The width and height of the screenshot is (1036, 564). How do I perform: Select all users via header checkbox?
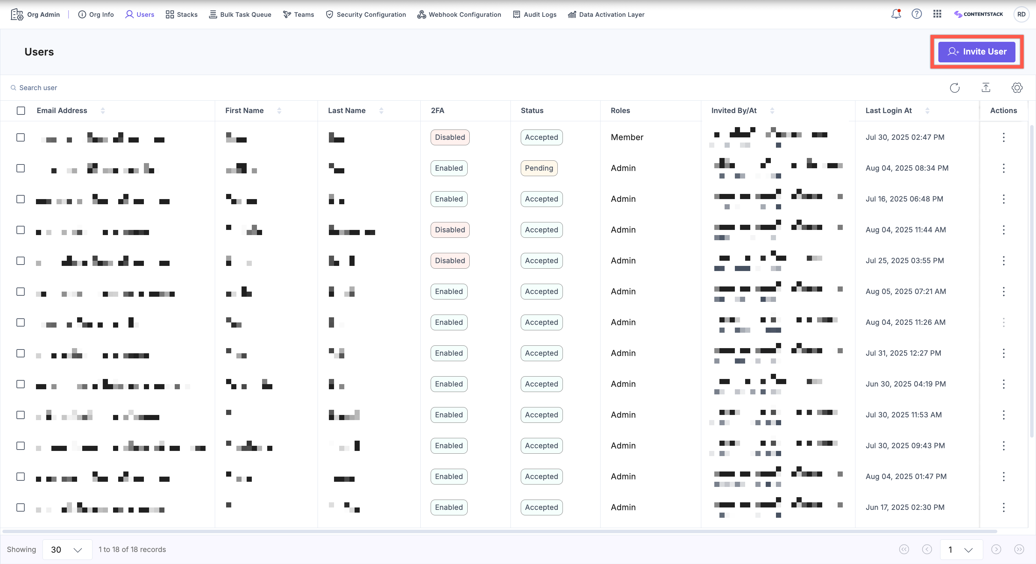point(21,110)
